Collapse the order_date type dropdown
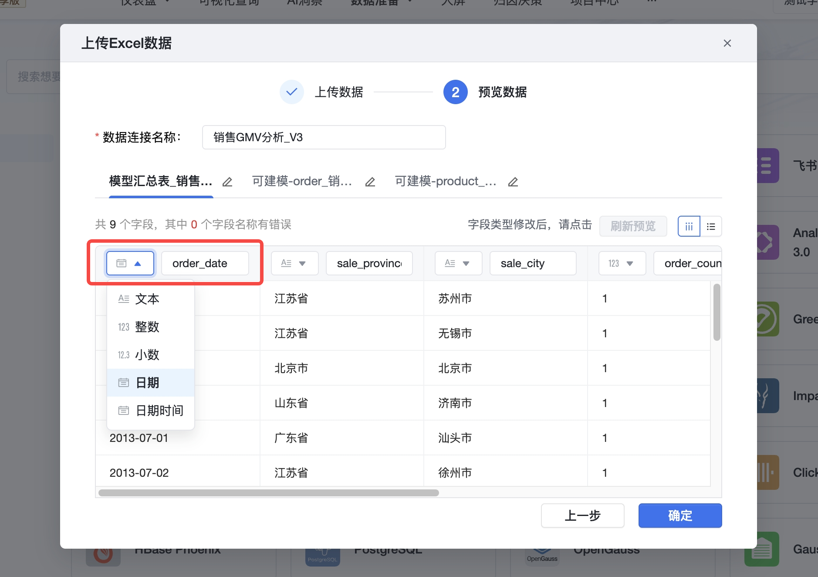 130,263
